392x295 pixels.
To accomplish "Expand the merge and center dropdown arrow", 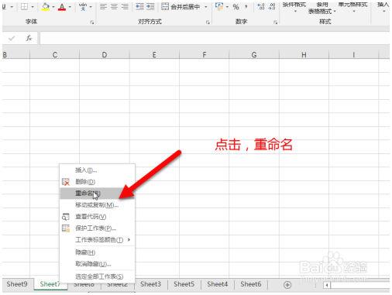I will [206, 7].
